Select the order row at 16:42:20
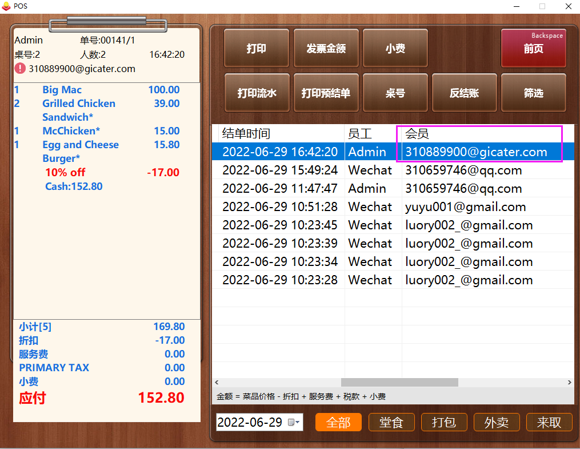This screenshot has width=580, height=449. pyautogui.click(x=393, y=152)
